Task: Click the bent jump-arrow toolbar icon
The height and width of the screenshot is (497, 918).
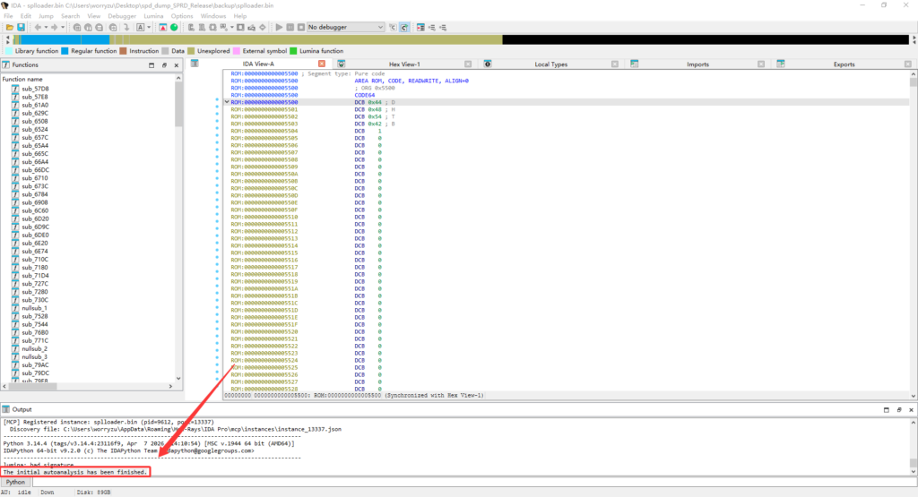Action: [126, 28]
